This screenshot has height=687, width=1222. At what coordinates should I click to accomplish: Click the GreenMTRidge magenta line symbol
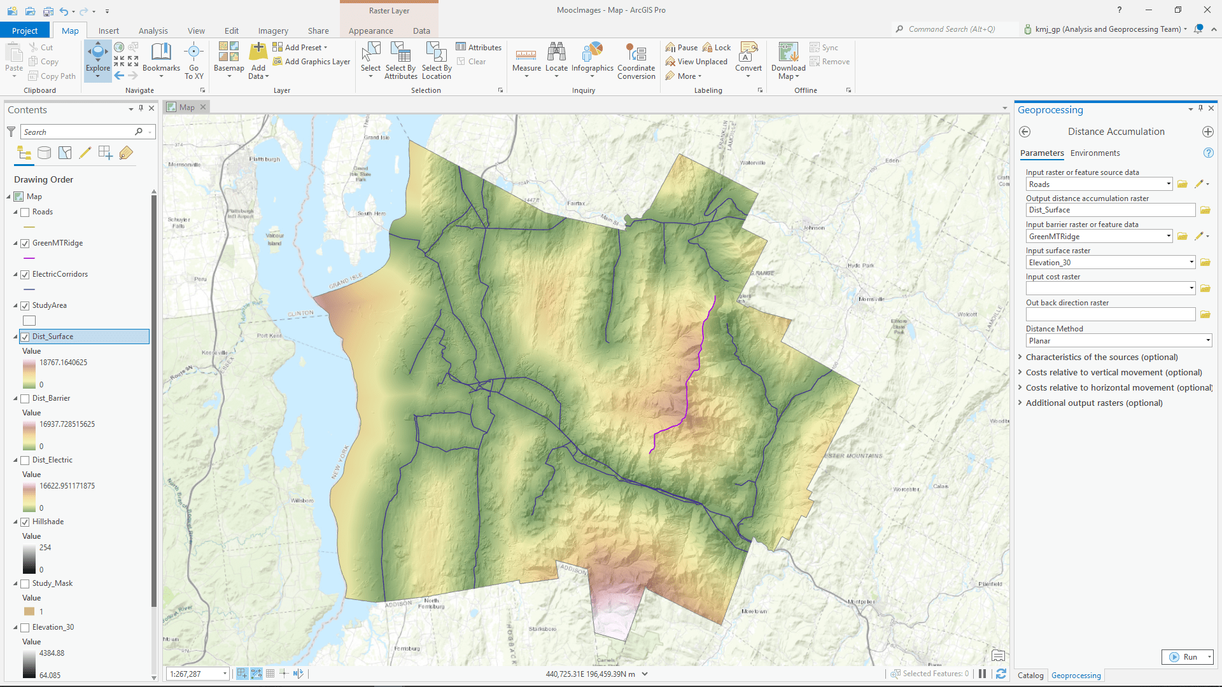pos(29,258)
